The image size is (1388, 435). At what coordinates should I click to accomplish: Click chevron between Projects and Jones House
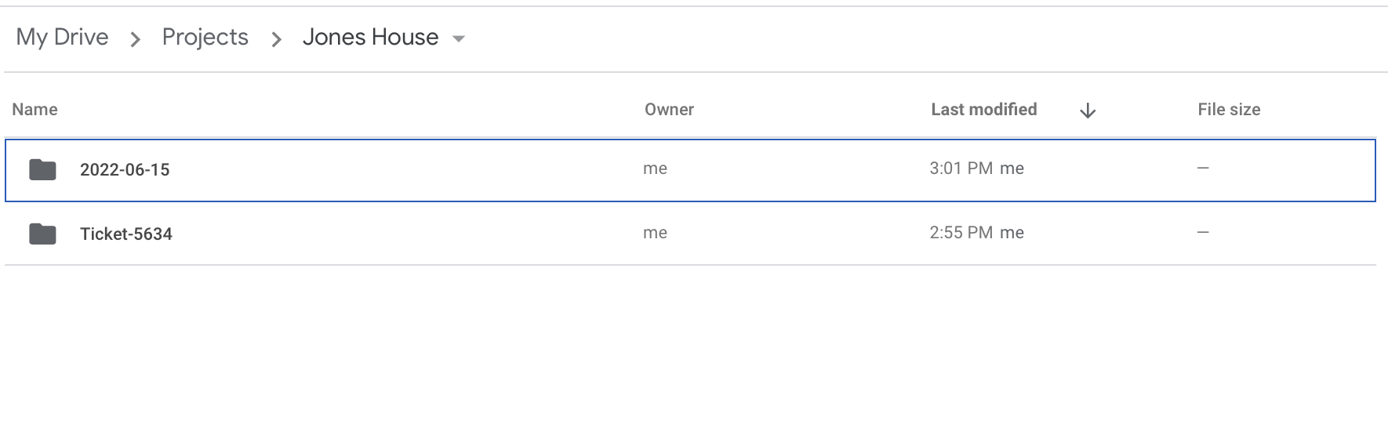pyautogui.click(x=276, y=39)
